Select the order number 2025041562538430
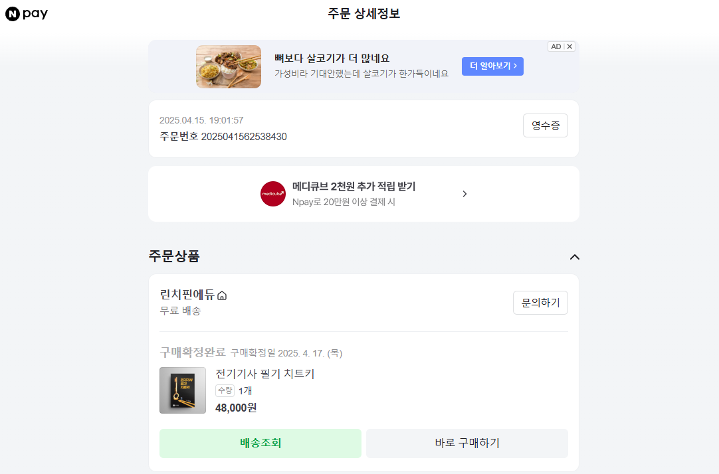 [x=244, y=137]
